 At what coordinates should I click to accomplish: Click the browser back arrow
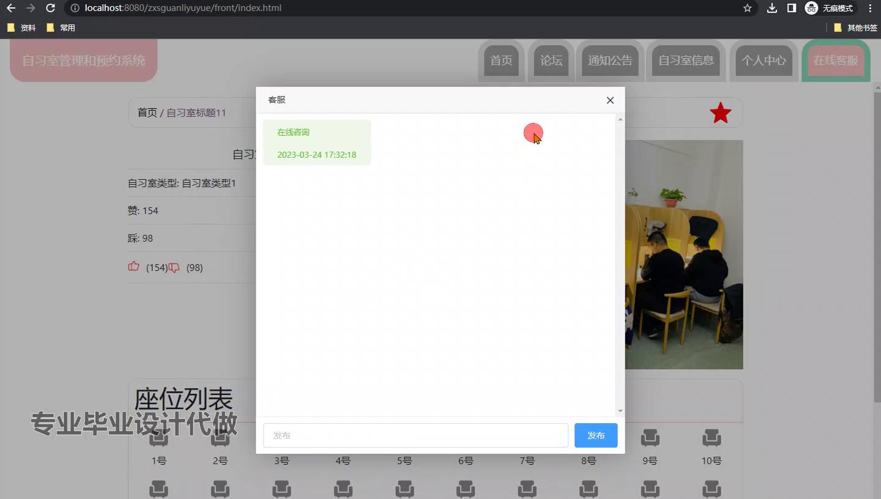coord(11,8)
